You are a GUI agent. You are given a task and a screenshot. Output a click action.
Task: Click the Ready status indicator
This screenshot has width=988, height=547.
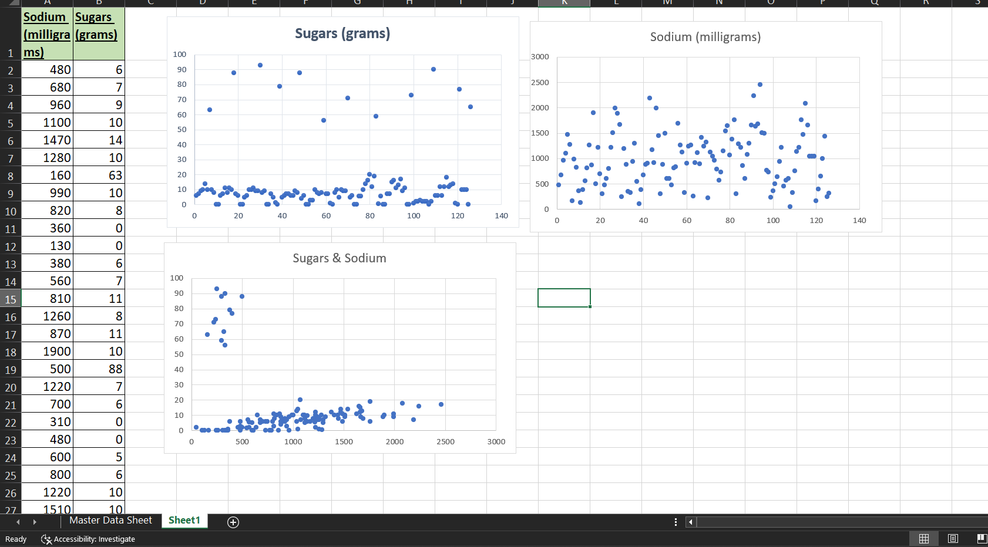15,539
